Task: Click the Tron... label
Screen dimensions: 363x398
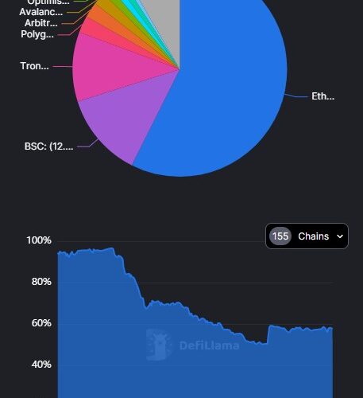Action: (34, 66)
